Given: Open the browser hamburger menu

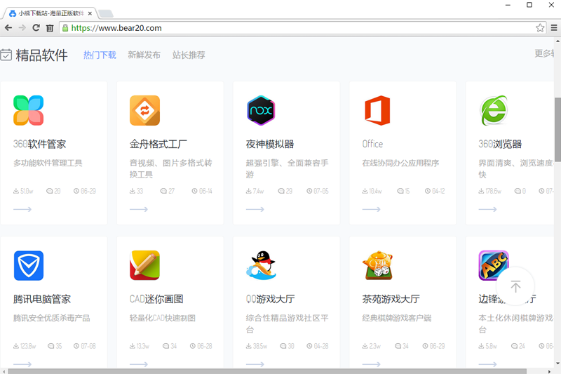Looking at the screenshot, I should pyautogui.click(x=554, y=27).
